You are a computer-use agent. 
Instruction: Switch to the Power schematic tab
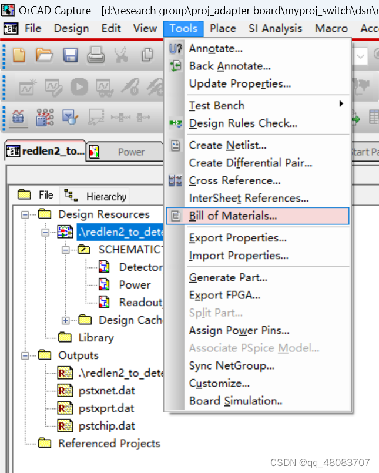tap(125, 152)
